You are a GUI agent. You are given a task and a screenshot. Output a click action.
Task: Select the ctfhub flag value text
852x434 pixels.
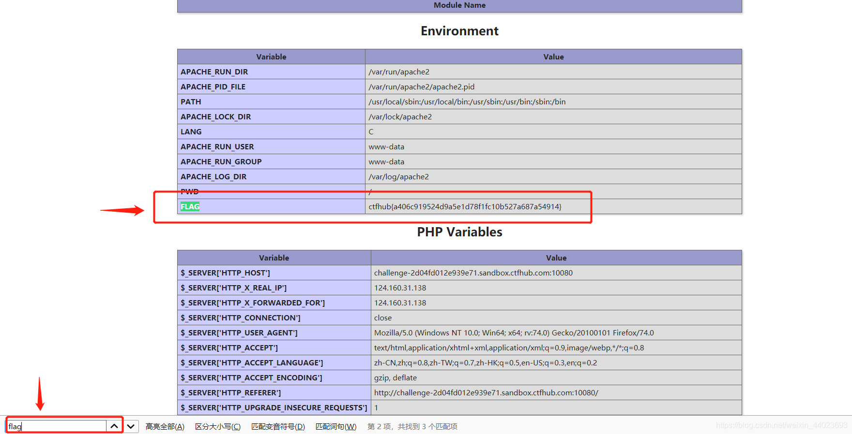[465, 206]
